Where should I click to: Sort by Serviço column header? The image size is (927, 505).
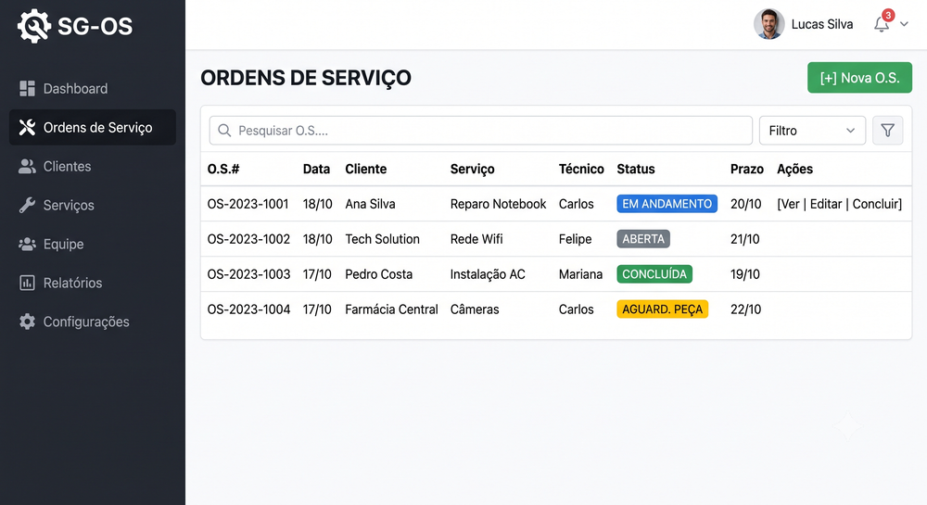coord(472,169)
